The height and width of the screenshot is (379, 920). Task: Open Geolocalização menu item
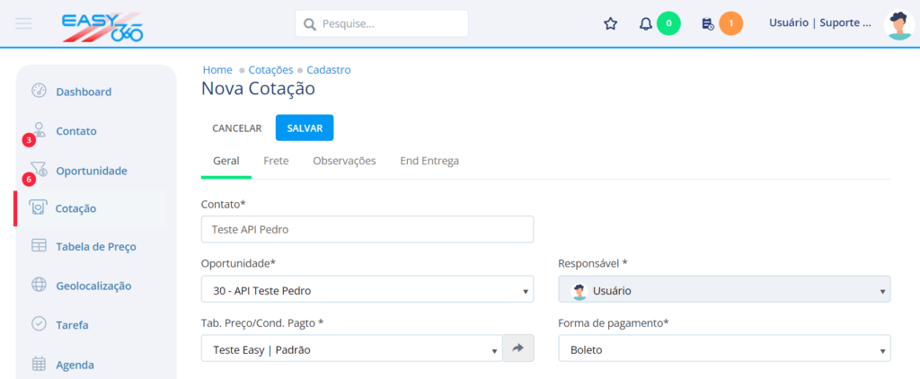(93, 286)
